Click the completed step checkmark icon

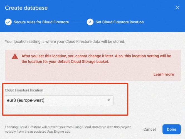tap(8, 22)
